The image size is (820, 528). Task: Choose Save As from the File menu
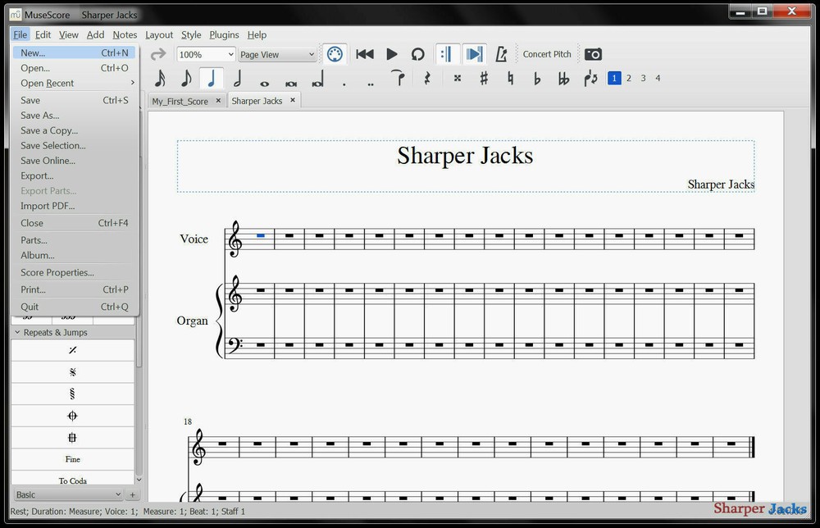pyautogui.click(x=39, y=115)
